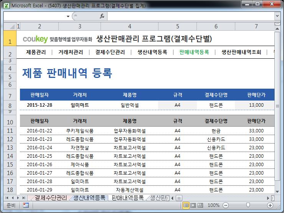Open the Name Box dropdown arrow
This screenshot has height=213, width=284.
pyautogui.click(x=68, y=16)
